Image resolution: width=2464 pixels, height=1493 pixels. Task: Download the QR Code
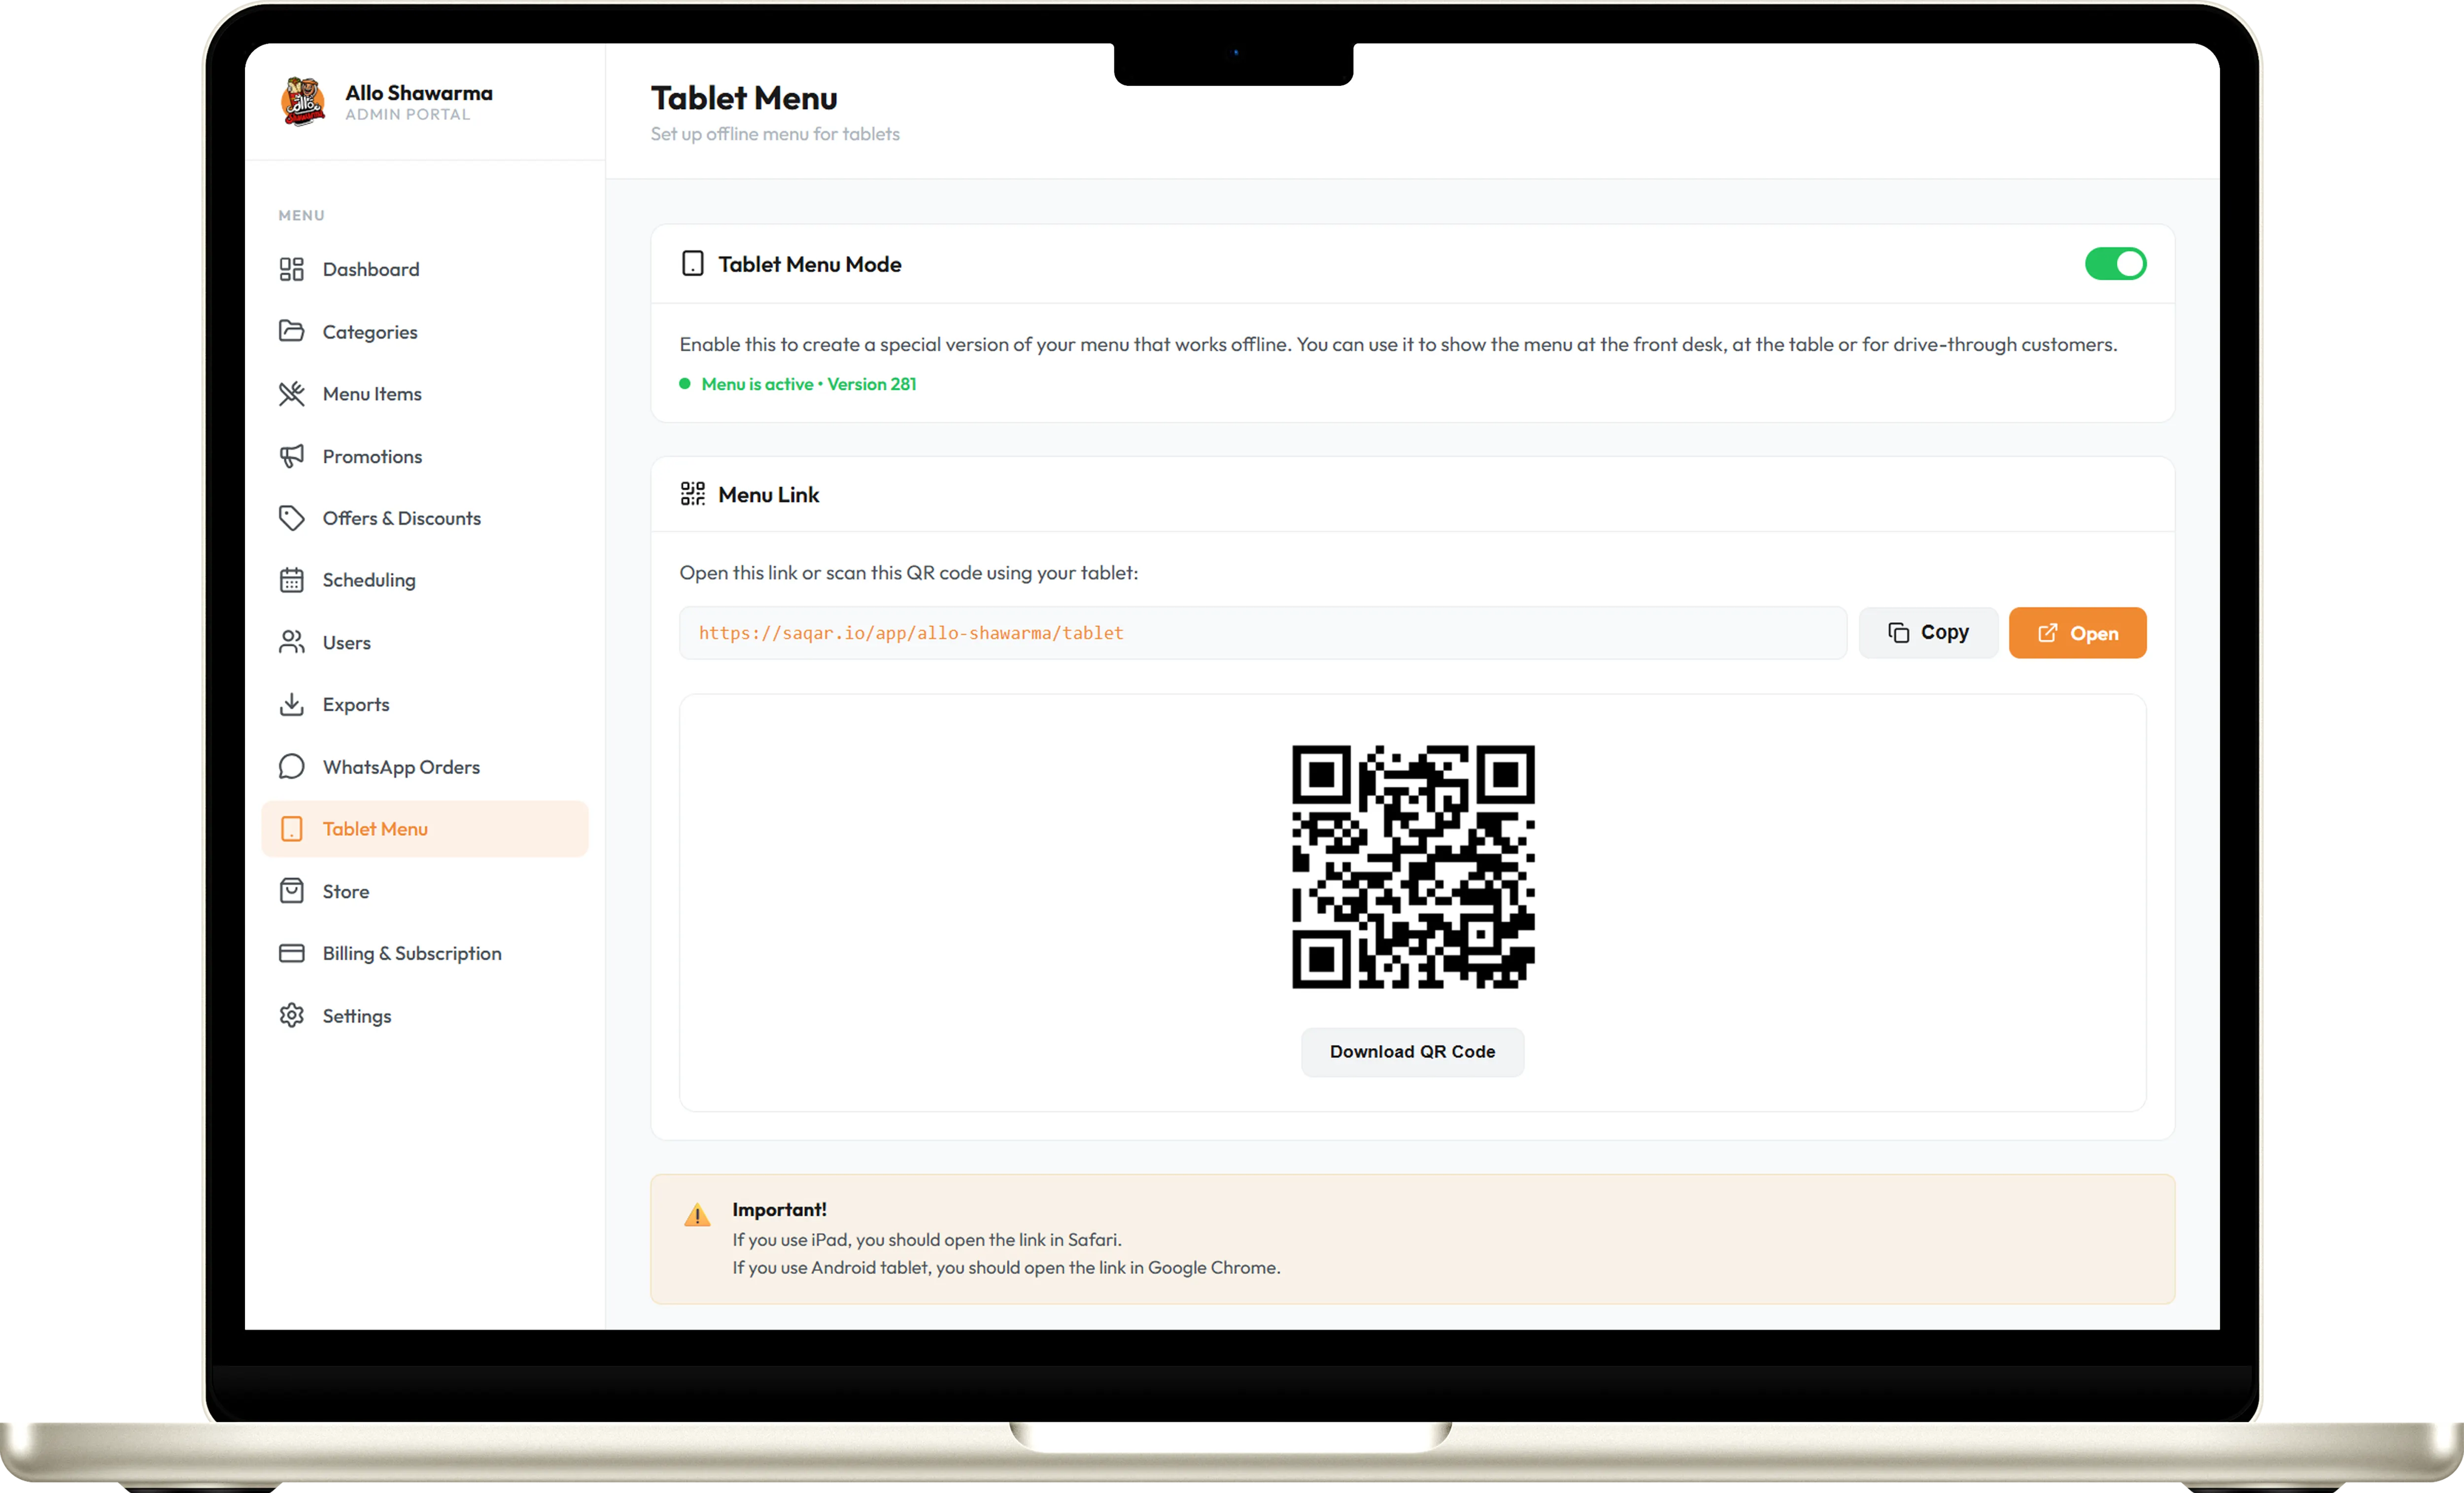tap(1412, 1052)
